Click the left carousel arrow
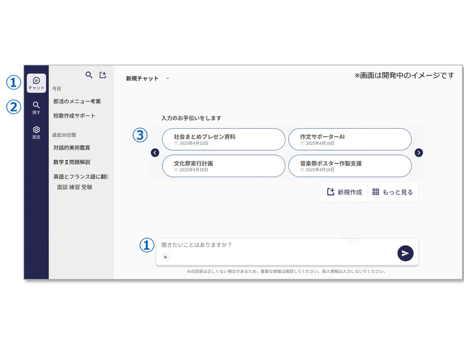Image resolution: width=464 pixels, height=348 pixels. [155, 153]
